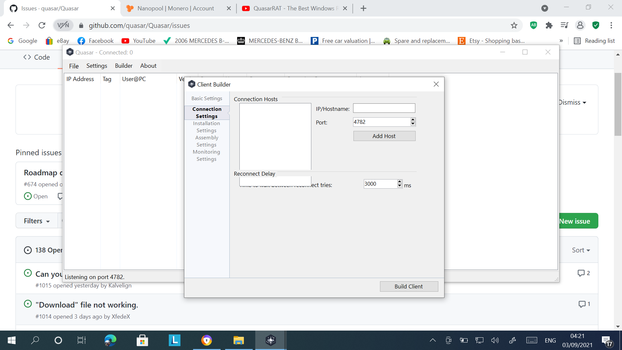Viewport: 622px width, 350px height.
Task: Click the volume icon in system tray
Action: tap(495, 340)
